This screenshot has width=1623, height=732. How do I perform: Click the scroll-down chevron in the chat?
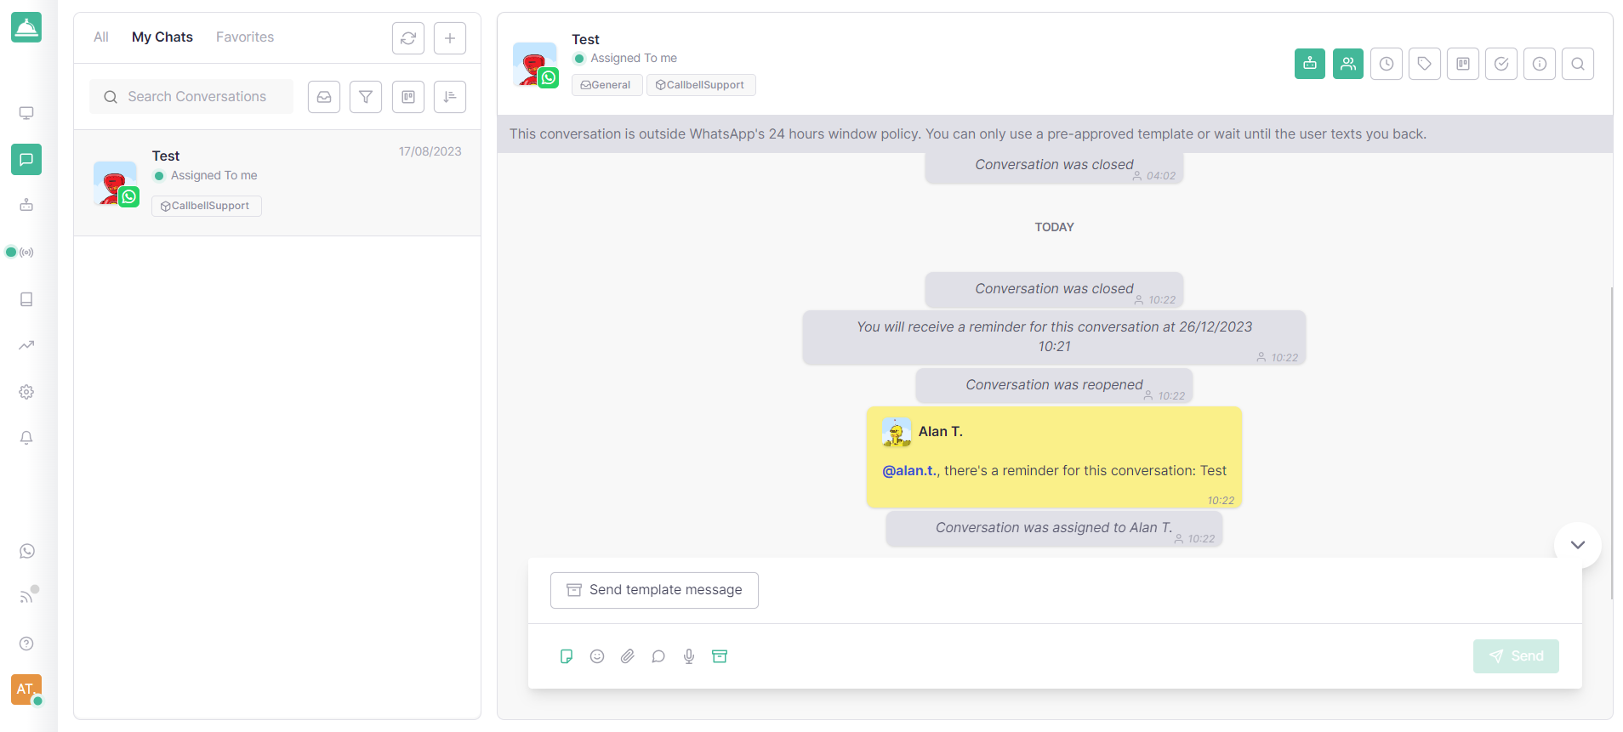(x=1578, y=545)
